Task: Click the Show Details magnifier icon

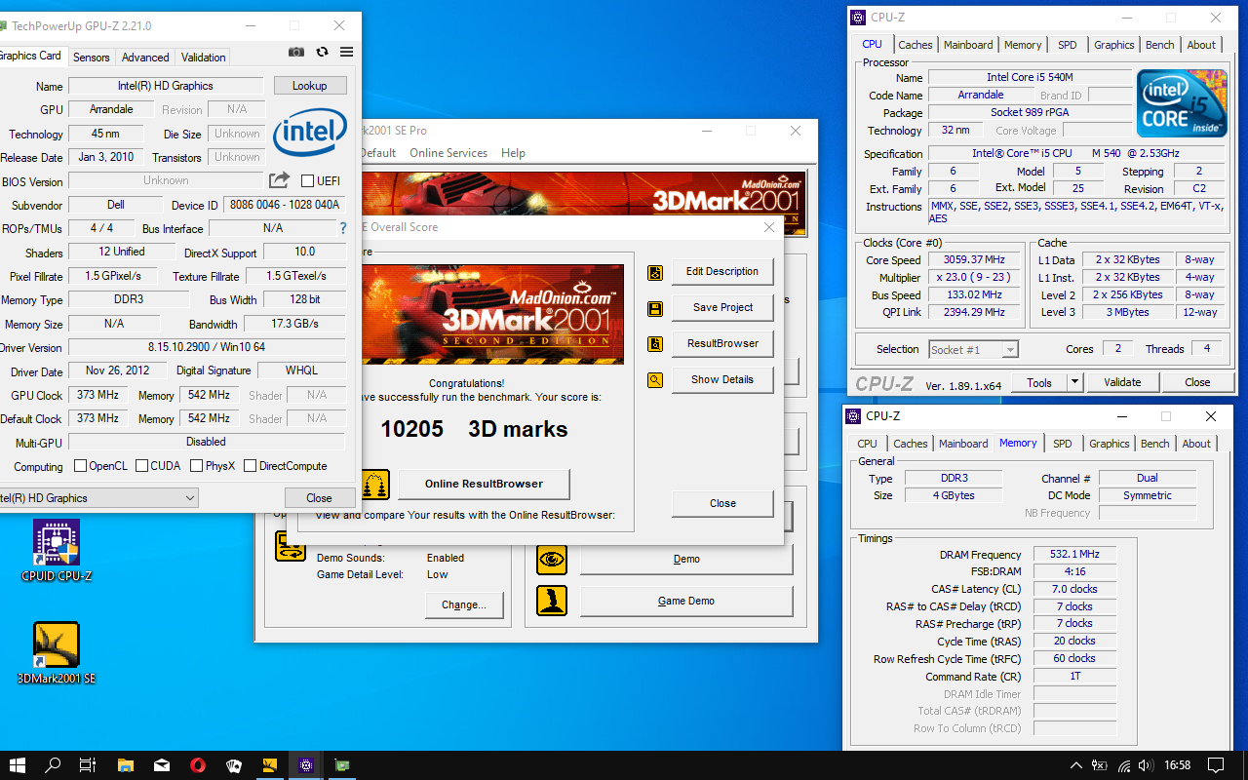Action: pos(655,380)
